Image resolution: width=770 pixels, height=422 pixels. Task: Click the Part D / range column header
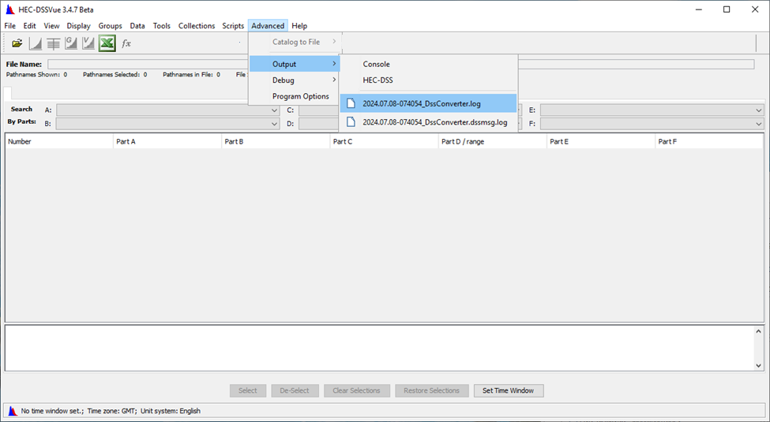tap(493, 141)
